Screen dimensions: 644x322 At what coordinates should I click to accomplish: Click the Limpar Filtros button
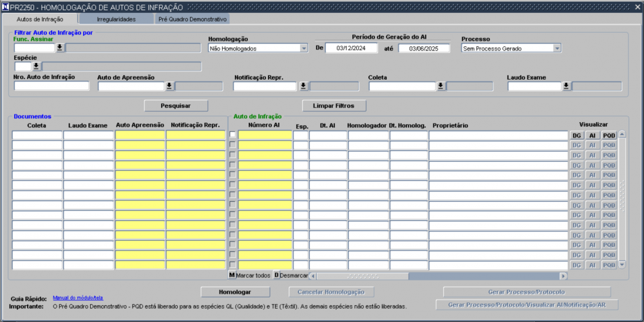(334, 105)
